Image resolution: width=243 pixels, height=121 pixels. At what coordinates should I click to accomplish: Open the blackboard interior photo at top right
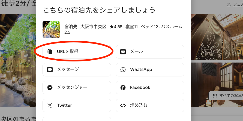[x=217, y=37]
